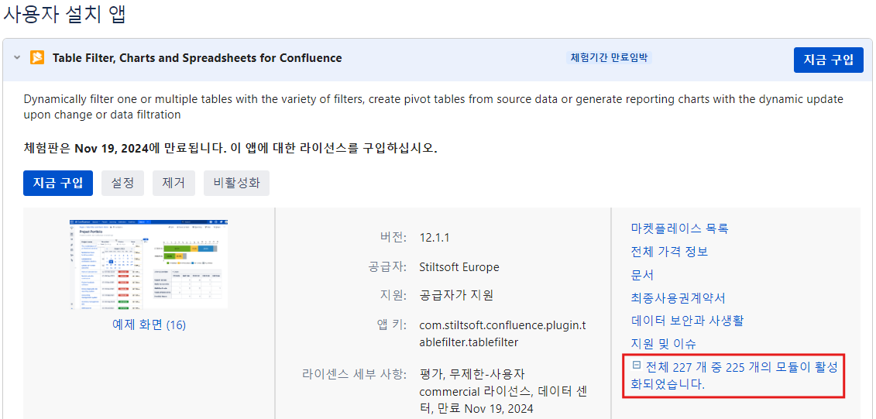Click the 제거 button to uninstall
Screen dimensions: 876x419
pos(173,184)
